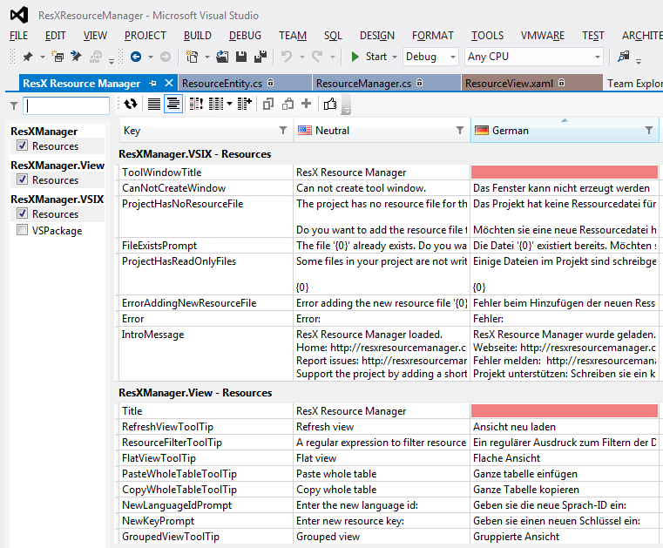Switch to the ResourceEntity.cs tab
Screen dimensions: 663x548
(222, 84)
